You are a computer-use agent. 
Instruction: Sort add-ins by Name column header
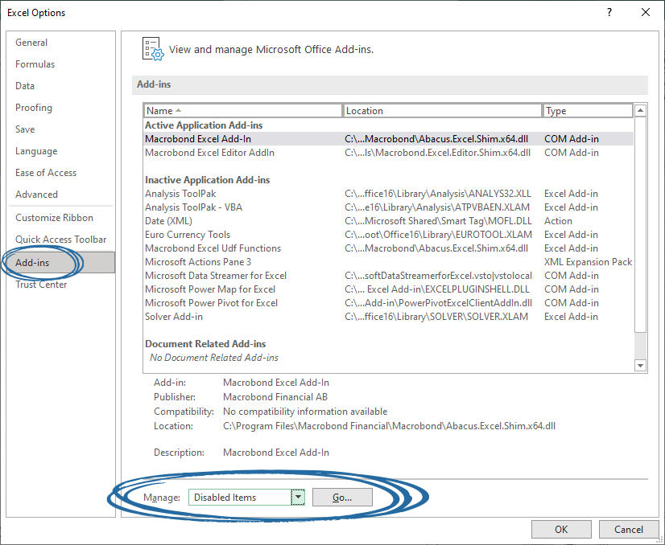point(243,110)
